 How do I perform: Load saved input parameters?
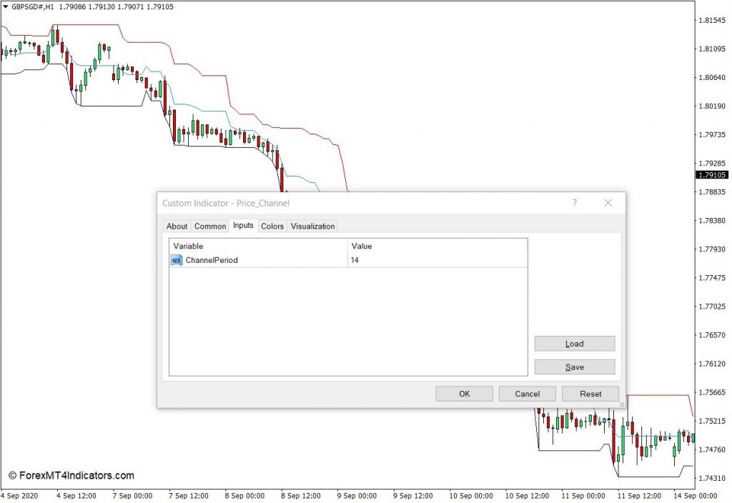tap(575, 344)
